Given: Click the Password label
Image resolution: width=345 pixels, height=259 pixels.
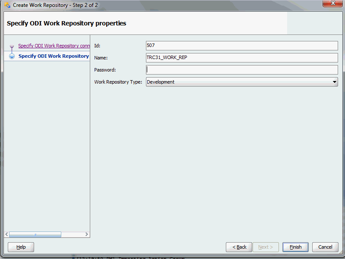Looking at the screenshot, I should coord(105,70).
